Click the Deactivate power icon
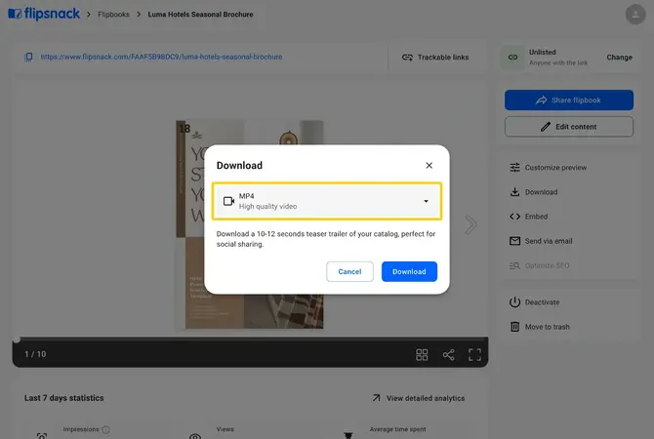654x439 pixels. point(514,302)
